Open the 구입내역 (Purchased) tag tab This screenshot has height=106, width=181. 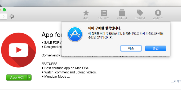click(140, 14)
